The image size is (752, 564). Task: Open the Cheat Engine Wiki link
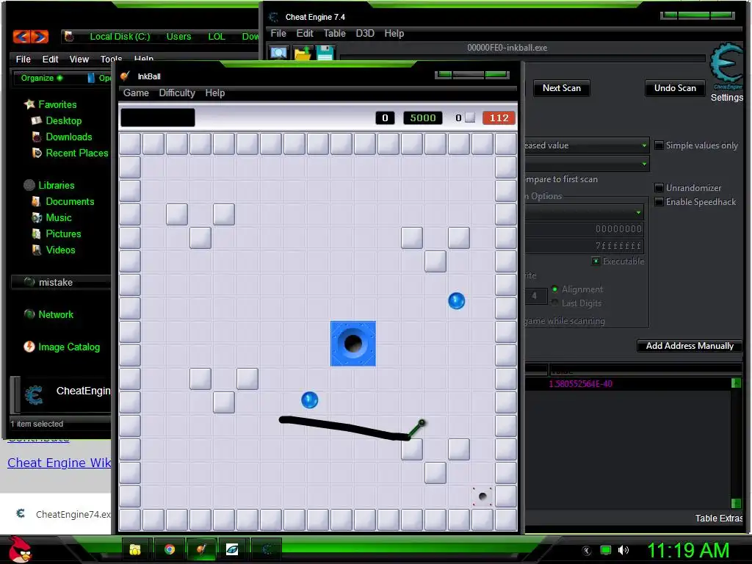coord(59,463)
